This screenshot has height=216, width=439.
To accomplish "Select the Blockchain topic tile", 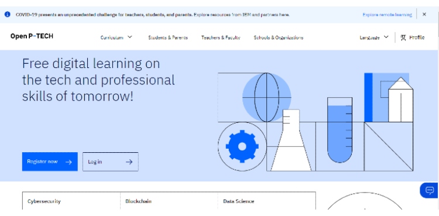I will [x=169, y=201].
